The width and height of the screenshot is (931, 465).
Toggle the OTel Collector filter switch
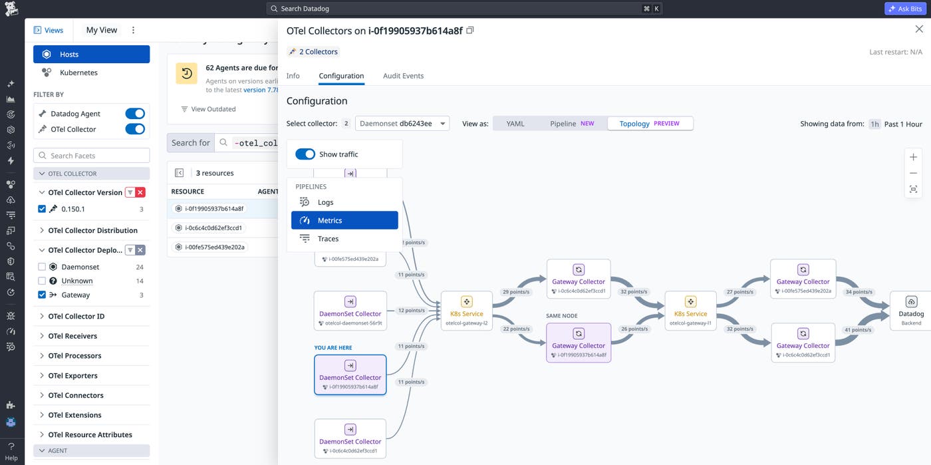[135, 129]
